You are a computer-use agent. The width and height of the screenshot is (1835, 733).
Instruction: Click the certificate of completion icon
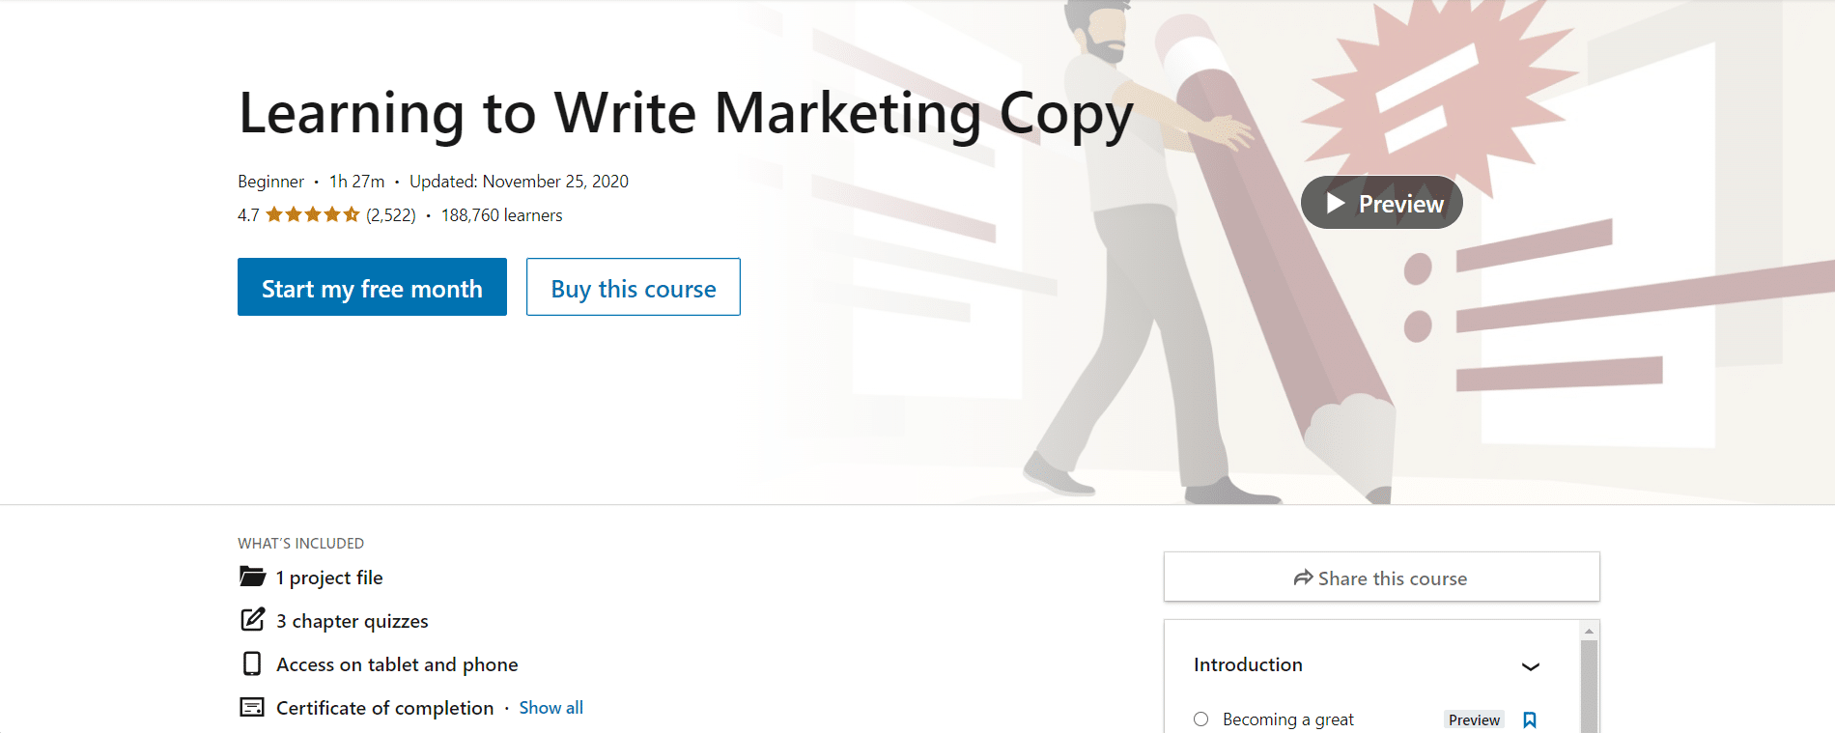[x=251, y=706]
